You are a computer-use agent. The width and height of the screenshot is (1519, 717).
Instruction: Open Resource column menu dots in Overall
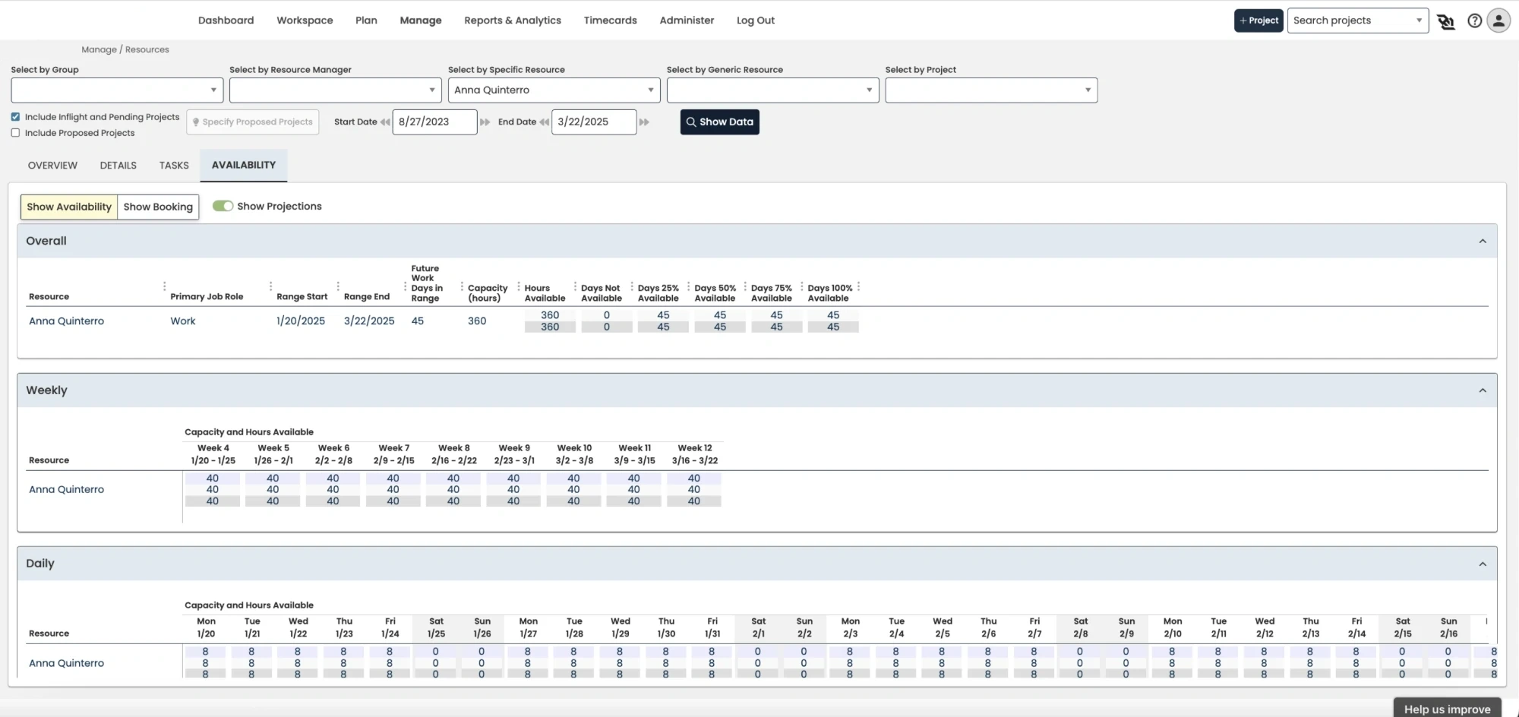(164, 286)
